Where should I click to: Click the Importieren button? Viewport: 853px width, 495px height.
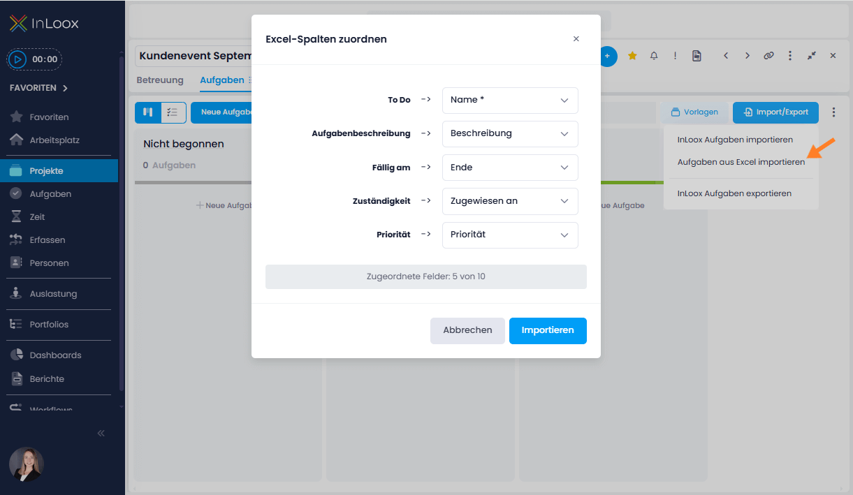pyautogui.click(x=548, y=330)
